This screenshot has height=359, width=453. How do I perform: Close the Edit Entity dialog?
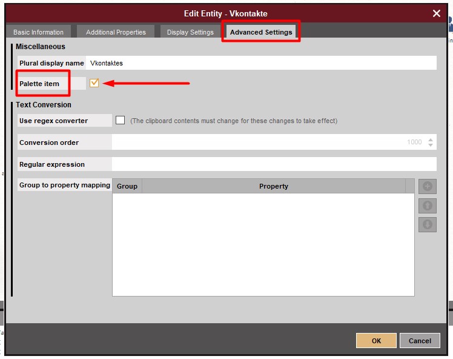437,13
